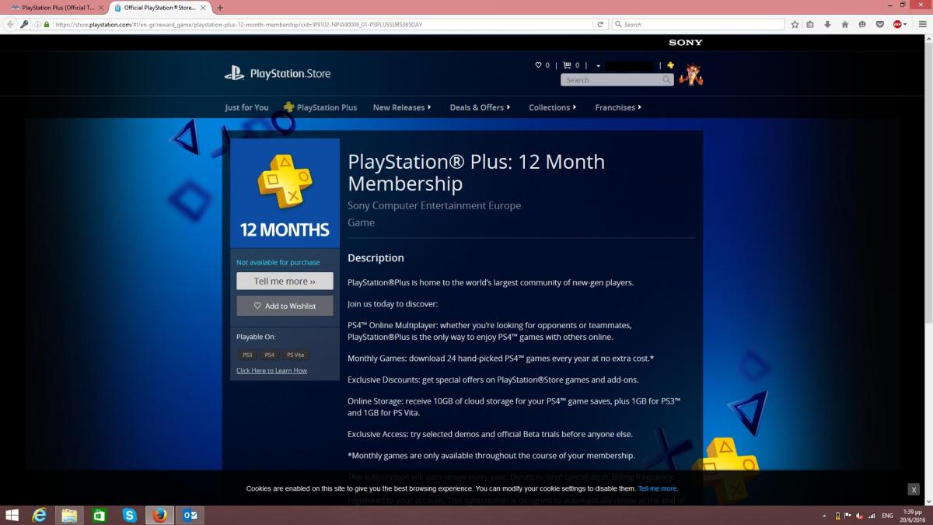
Task: Open the Just for You menu item
Action: pyautogui.click(x=246, y=107)
